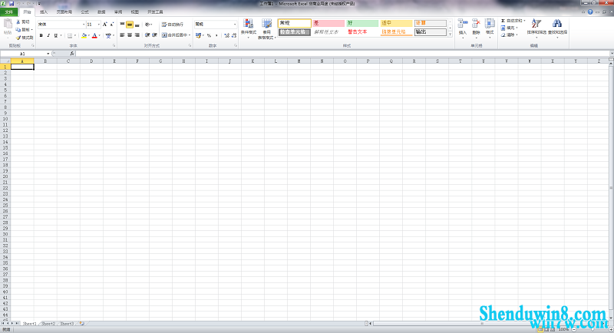614x333 pixels.
Task: Switch to the Sheet2 worksheet tab
Action: [x=48, y=324]
